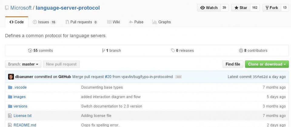
Task: Go to the Wiki tab
Action: 114,22
